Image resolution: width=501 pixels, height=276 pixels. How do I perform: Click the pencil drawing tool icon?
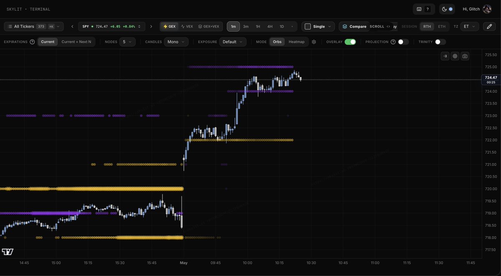click(489, 26)
